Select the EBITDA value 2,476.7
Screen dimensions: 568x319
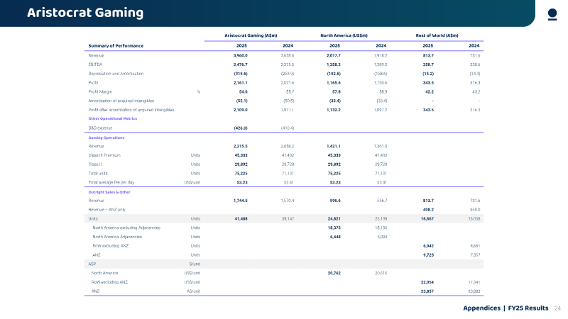click(241, 65)
